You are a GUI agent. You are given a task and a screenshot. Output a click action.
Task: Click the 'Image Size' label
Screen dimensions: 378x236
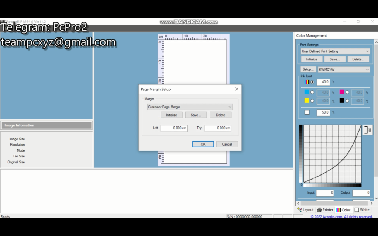coord(17,139)
